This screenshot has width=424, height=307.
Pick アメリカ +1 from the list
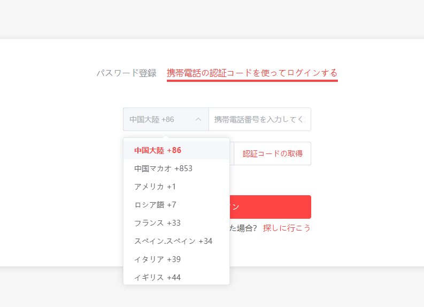click(155, 187)
